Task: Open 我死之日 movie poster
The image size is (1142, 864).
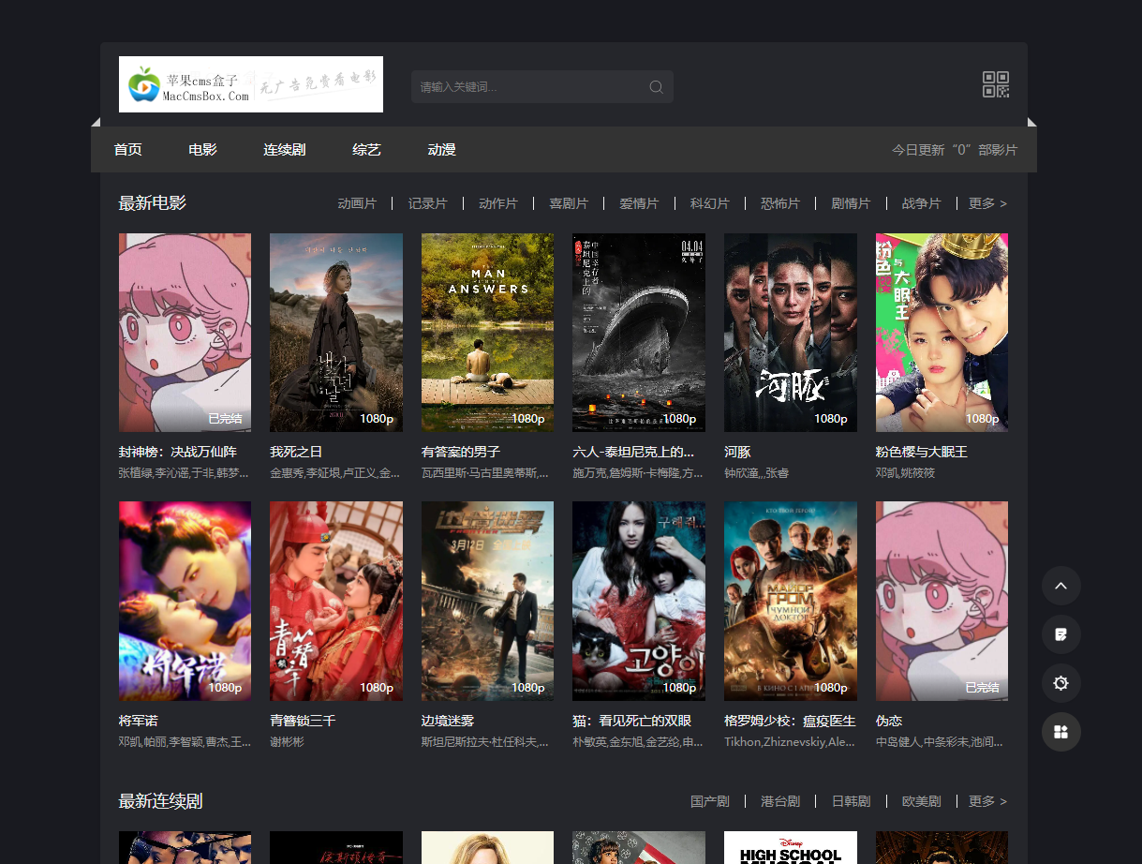Action: point(336,333)
